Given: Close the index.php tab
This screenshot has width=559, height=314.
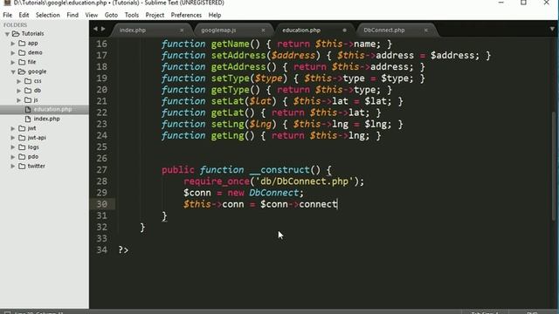Looking at the screenshot, I should 182,31.
